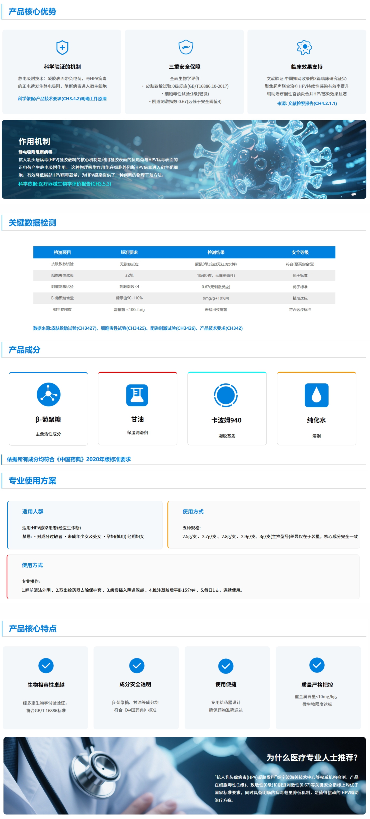370x819 pixels.
Task: Click checkmark icon above 质量严格把控
Action: click(x=317, y=665)
